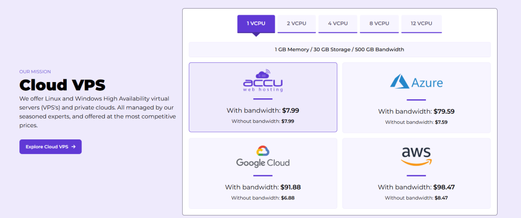This screenshot has width=521, height=218.
Task: Click the arrow in Explore Cloud VPS
Action: coord(74,147)
